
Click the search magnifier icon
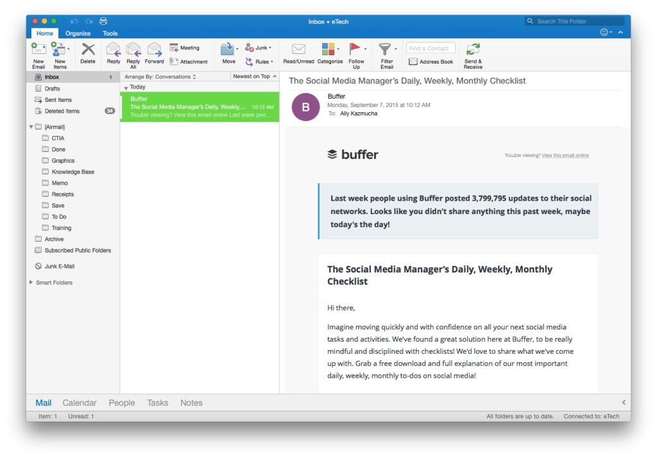530,21
